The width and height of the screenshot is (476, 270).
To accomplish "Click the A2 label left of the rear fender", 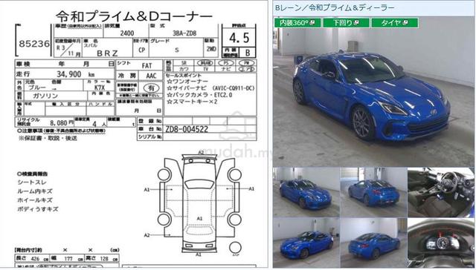I will 147,235.
